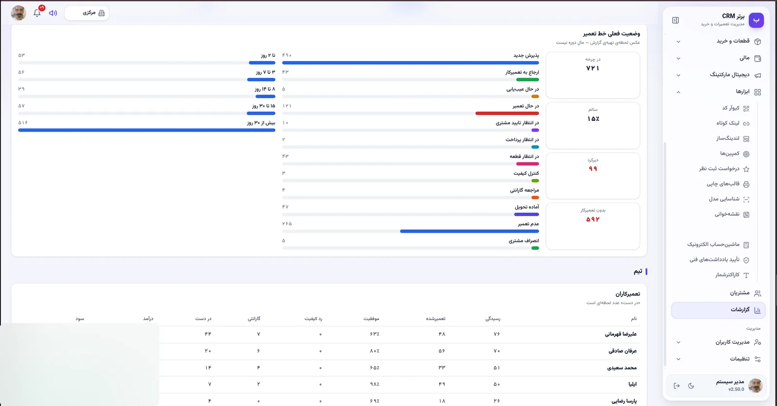This screenshot has width=777, height=406.
Task: Select technician محمد سعیدی in the table
Action: pyautogui.click(x=622, y=368)
